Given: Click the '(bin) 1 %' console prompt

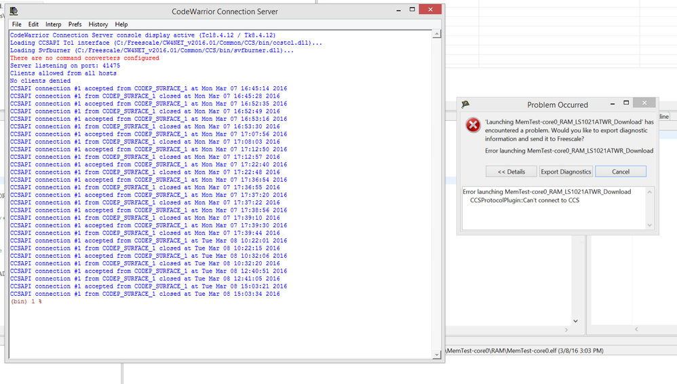Looking at the screenshot, I should 26,301.
